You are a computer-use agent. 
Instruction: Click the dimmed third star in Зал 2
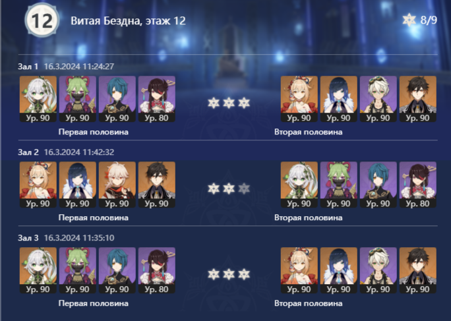click(244, 189)
